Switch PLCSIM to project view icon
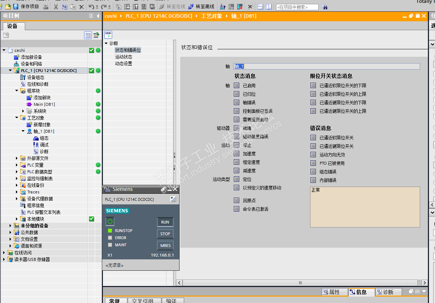 173,199
